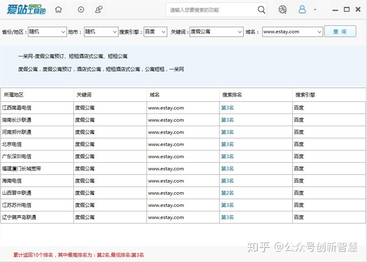Open 第3名 link for 福建厦门长城宽带
Viewport: 367px width, 262px height.
(227, 169)
